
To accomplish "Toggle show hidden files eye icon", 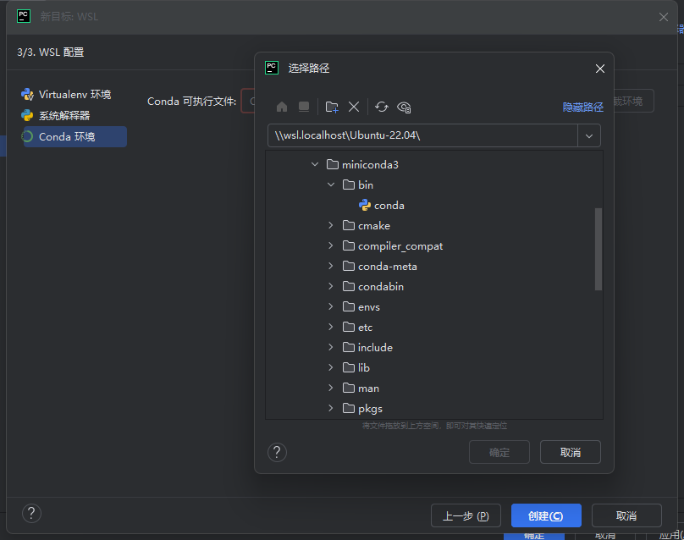I will 404,107.
